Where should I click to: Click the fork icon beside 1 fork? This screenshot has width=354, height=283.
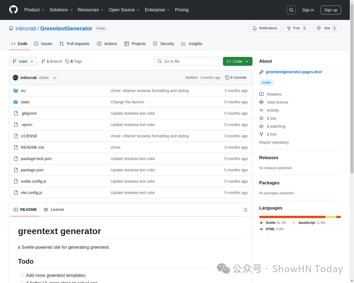[x=261, y=134]
